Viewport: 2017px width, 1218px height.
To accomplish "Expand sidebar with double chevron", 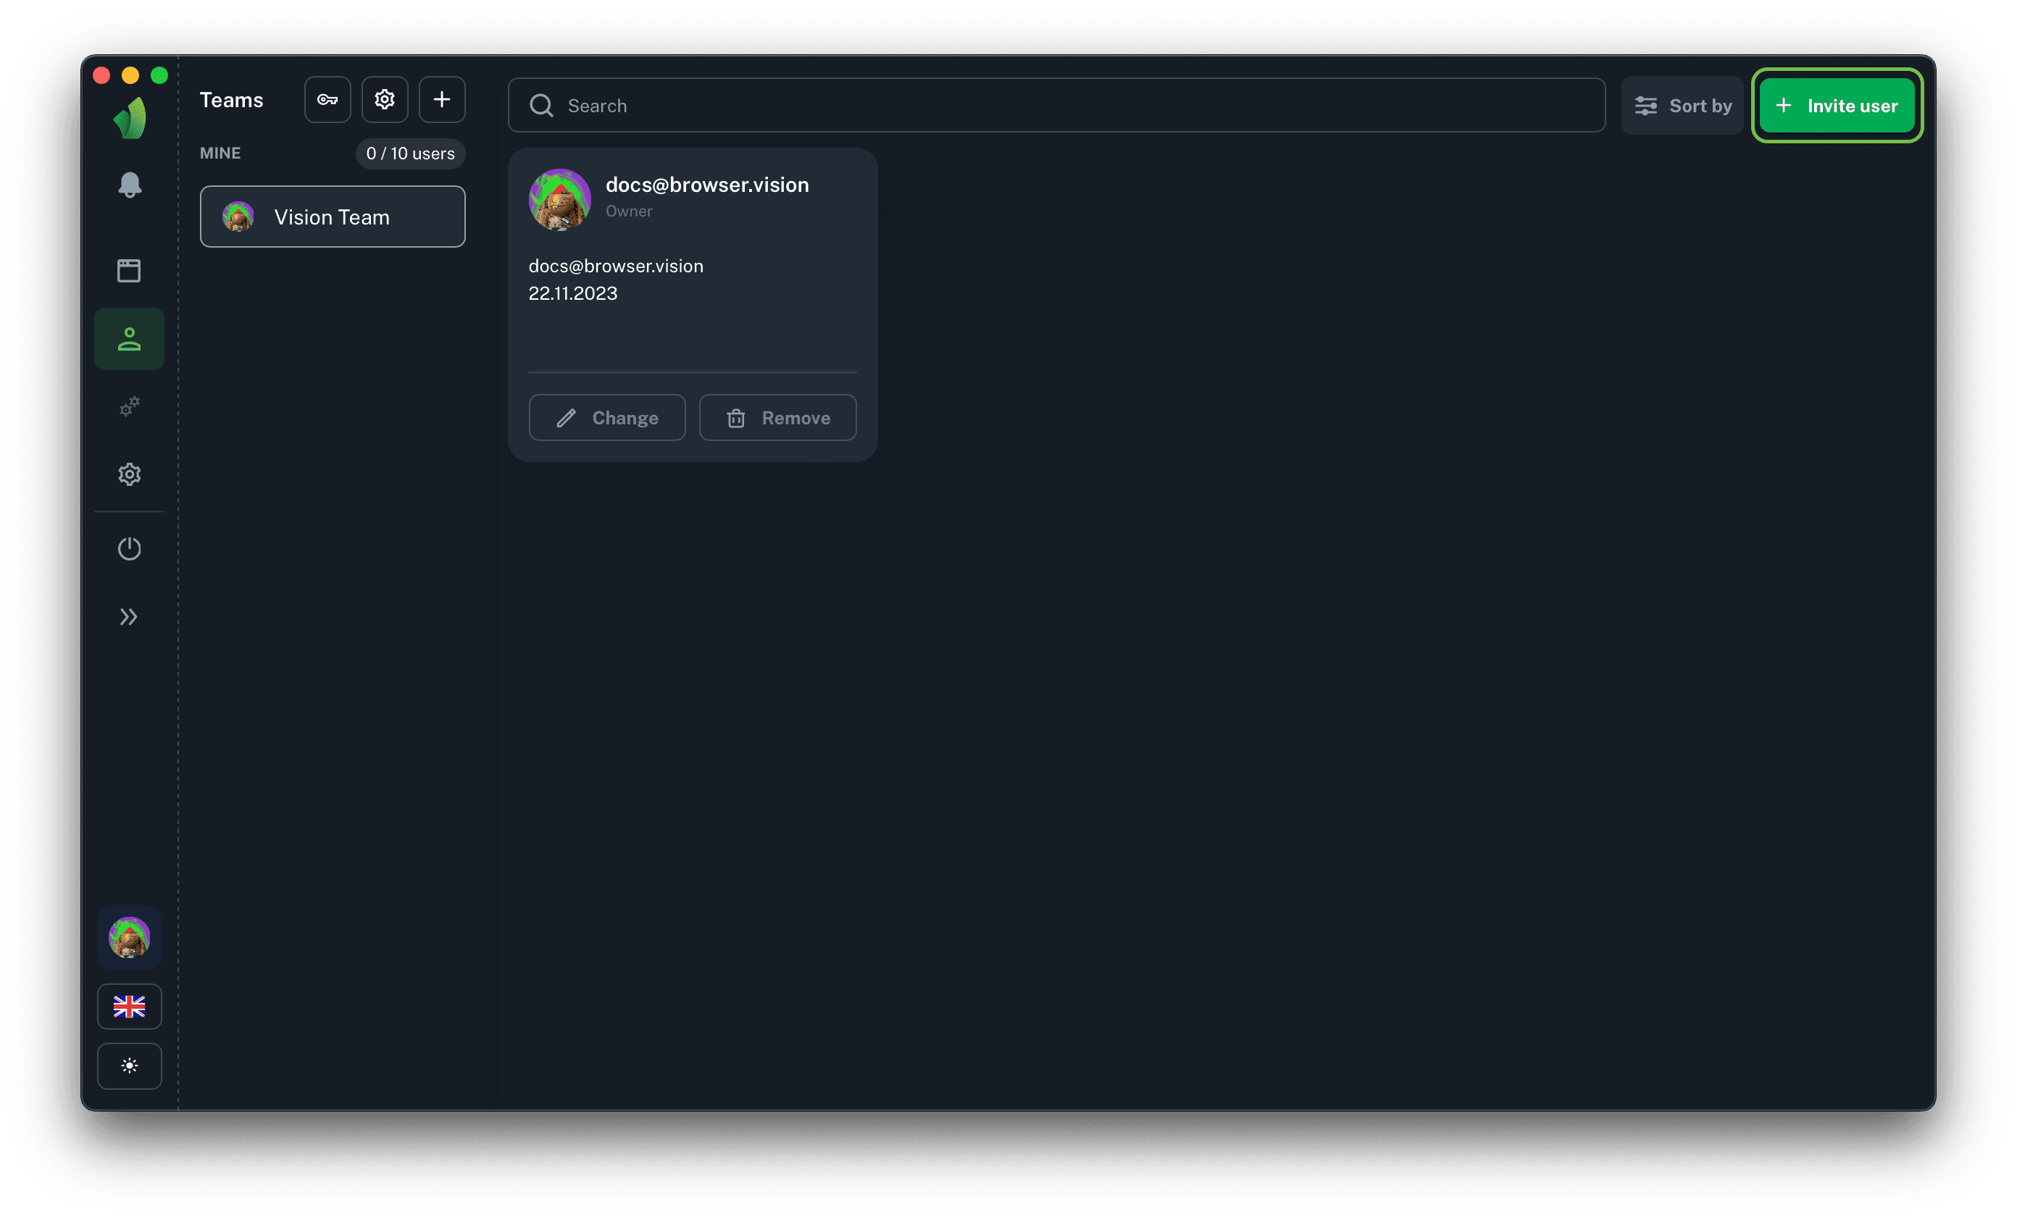I will click(x=130, y=617).
